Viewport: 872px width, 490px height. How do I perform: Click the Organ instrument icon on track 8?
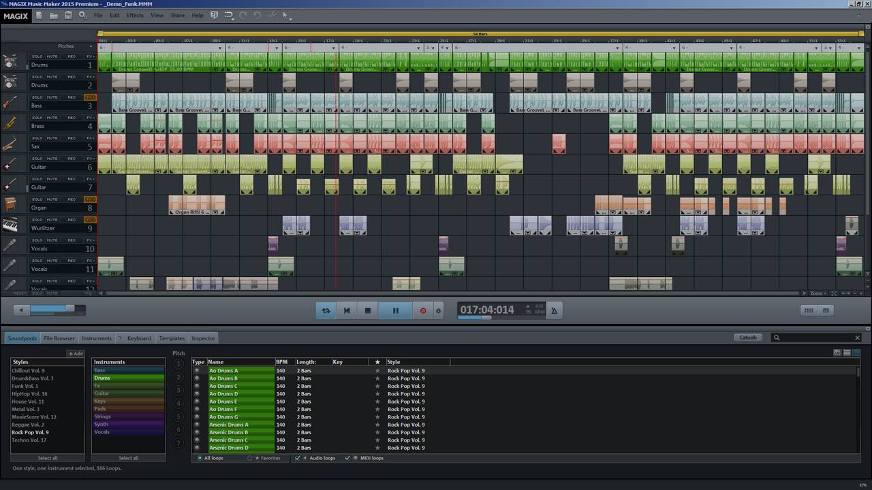pos(10,205)
